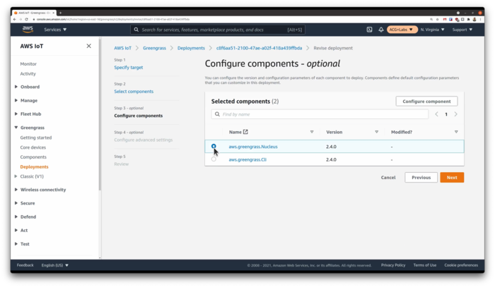Expand the Manage sidebar section

pos(16,100)
